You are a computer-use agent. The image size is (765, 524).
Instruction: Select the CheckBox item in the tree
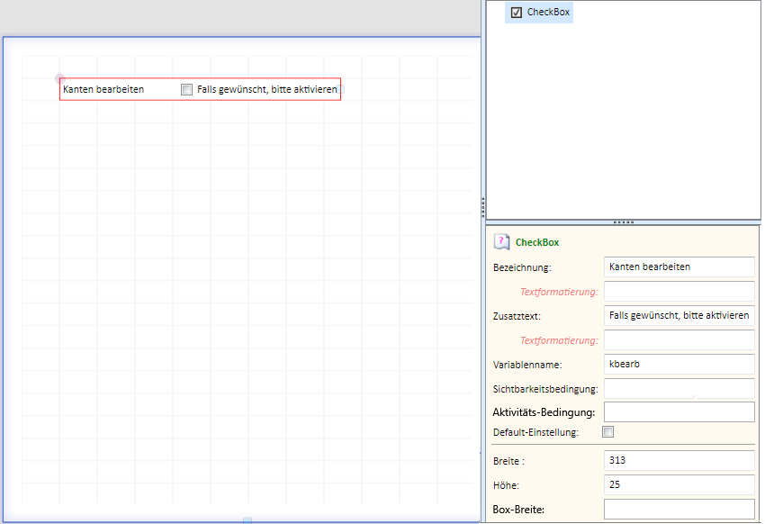[539, 13]
